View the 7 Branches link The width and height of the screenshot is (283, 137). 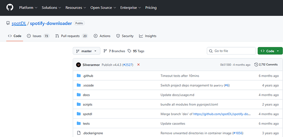114,51
